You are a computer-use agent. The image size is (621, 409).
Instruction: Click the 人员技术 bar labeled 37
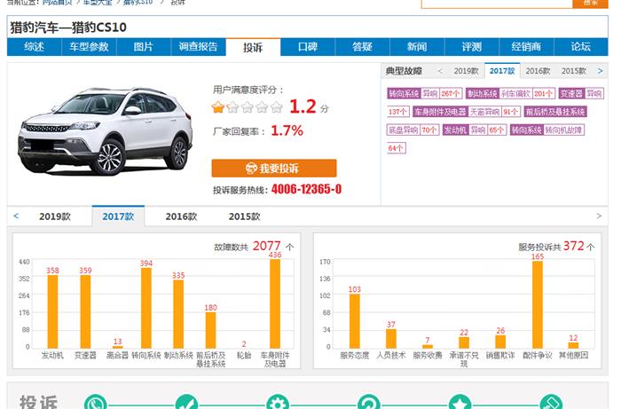pos(391,339)
